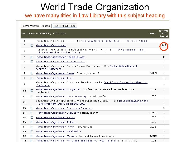Click the c2010 year in the Mexico row
Screen dimensions: 190x142
[153, 136]
